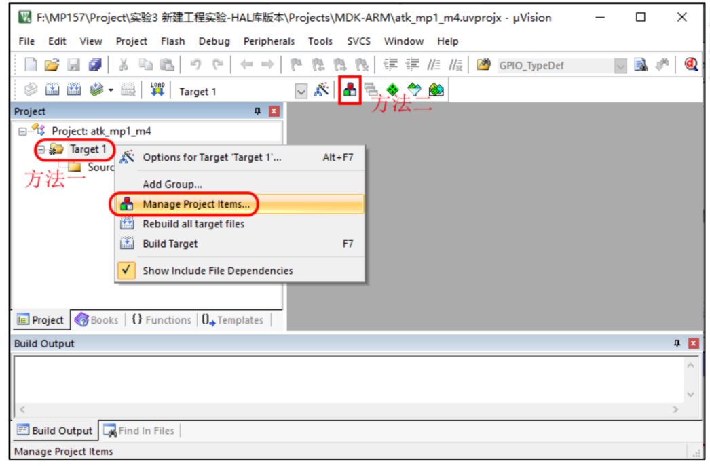The width and height of the screenshot is (710, 466).
Task: Switch to the Templates tab
Action: tap(233, 320)
